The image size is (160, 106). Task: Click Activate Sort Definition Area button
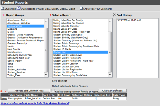click(x=29, y=91)
